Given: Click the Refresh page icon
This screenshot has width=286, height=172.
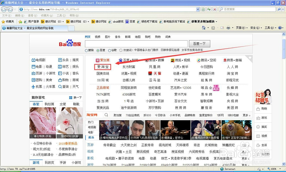Looking at the screenshot, I should tap(209, 9).
